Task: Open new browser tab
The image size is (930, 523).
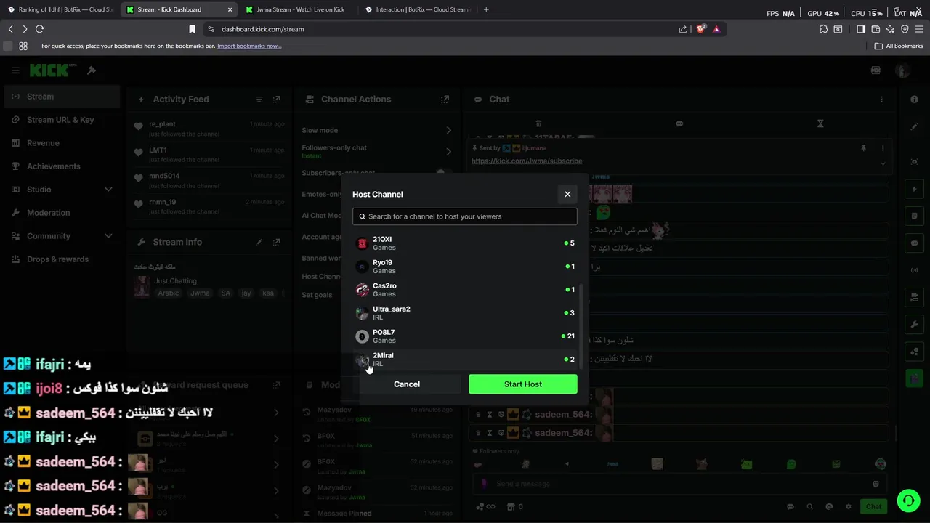Action: point(486,9)
